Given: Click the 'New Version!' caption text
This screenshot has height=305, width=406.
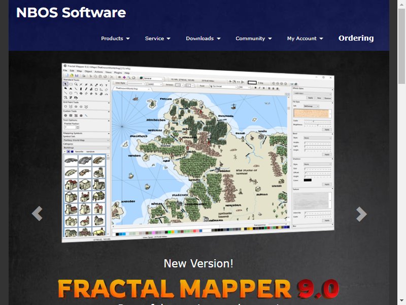Looking at the screenshot, I should pos(198,263).
